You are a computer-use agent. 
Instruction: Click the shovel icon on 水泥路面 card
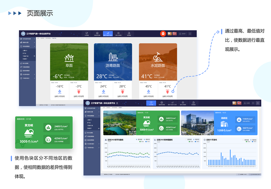coord(158,57)
